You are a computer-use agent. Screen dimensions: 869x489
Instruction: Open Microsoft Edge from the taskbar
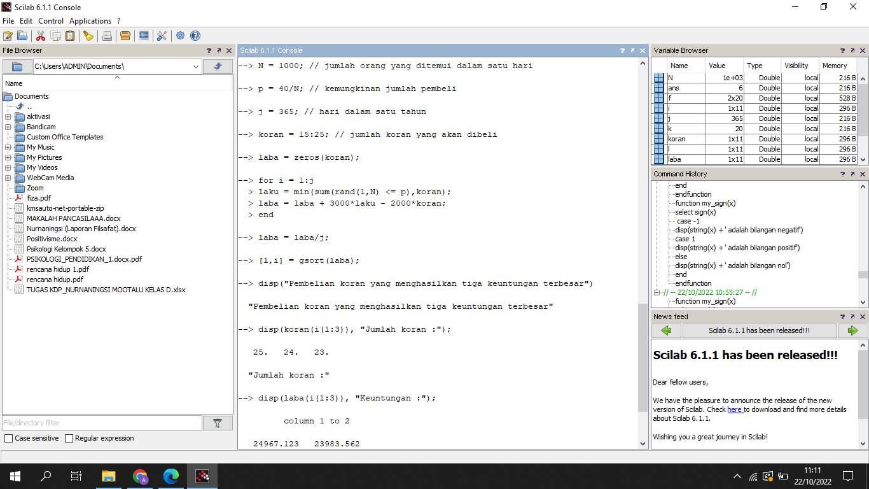(x=171, y=476)
